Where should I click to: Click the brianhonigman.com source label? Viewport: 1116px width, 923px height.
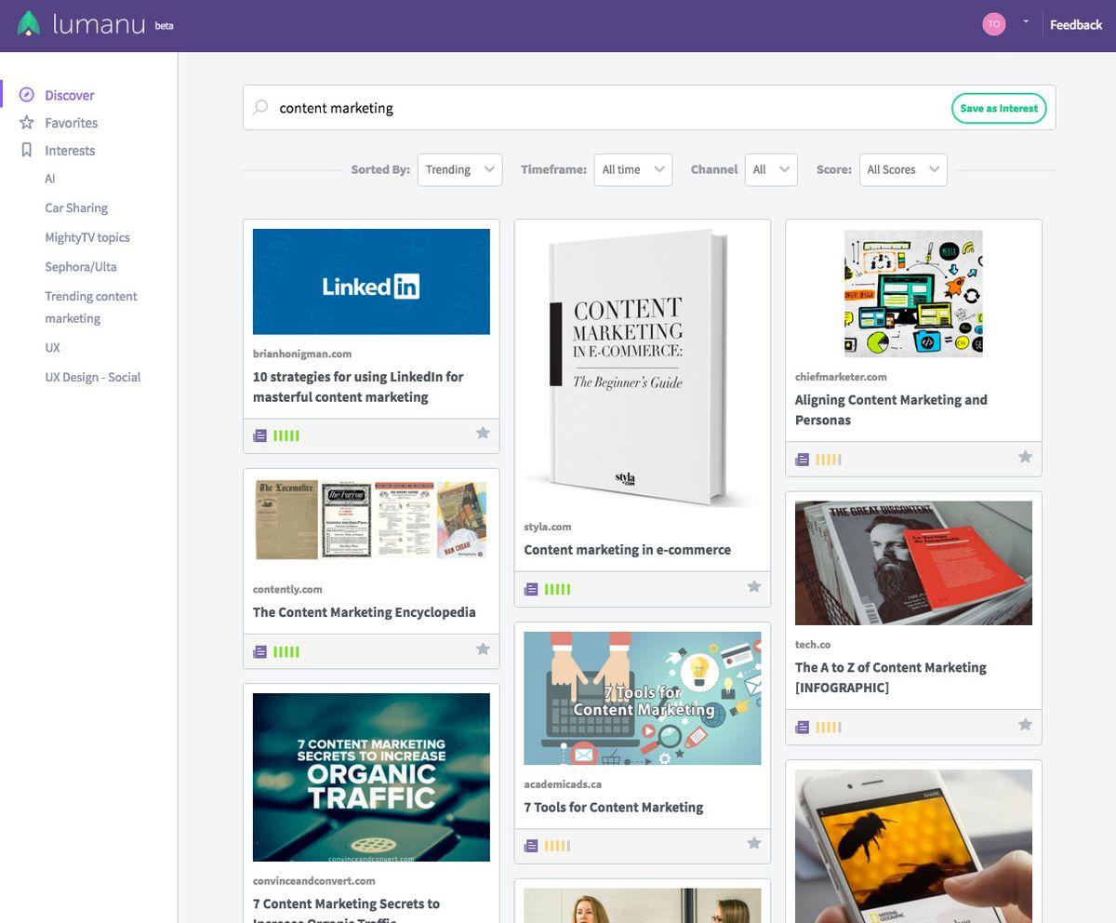tap(302, 354)
